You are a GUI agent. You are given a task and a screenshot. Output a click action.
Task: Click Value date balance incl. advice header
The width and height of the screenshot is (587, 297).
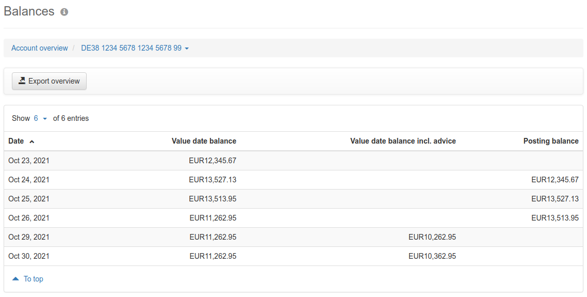click(403, 141)
